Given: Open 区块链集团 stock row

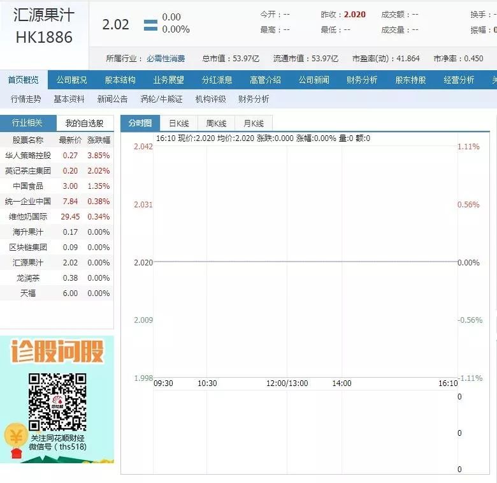Looking at the screenshot, I should tap(57, 247).
